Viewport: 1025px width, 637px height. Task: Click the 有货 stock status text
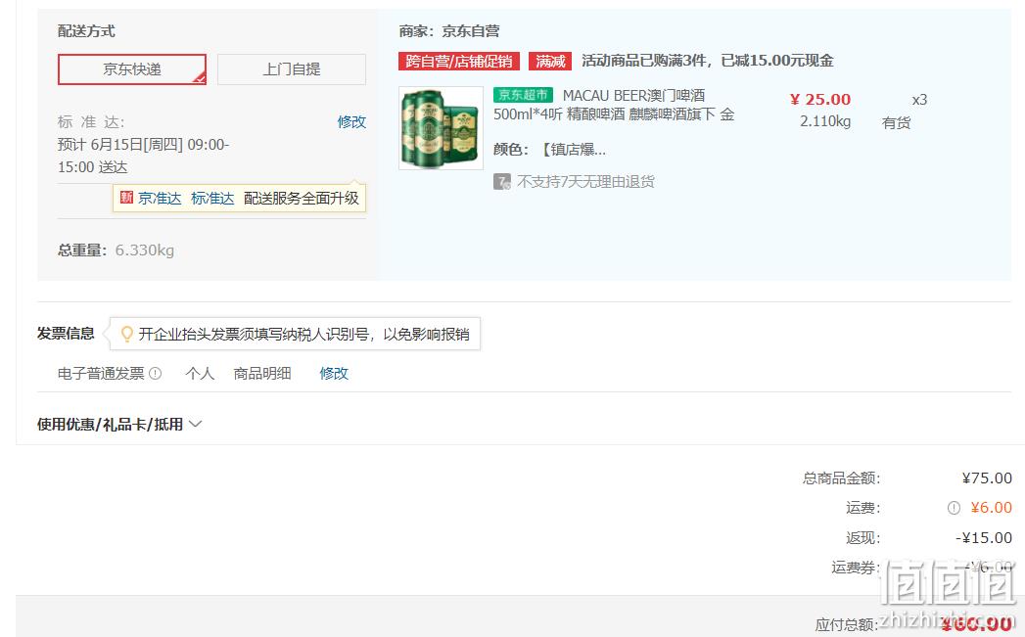[x=896, y=123]
